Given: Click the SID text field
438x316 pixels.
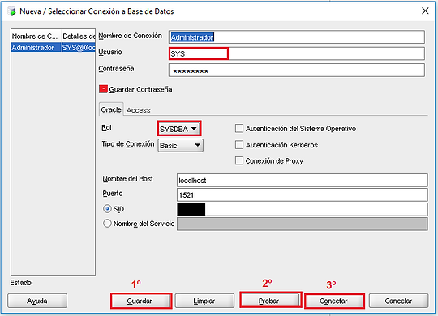Looking at the screenshot, I should coord(303,209).
